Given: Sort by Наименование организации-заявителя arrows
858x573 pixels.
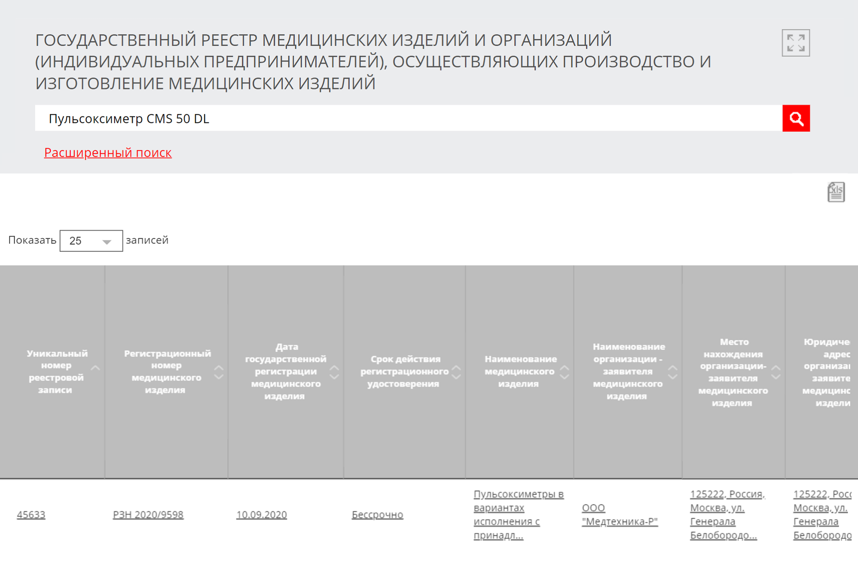Looking at the screenshot, I should point(673,372).
